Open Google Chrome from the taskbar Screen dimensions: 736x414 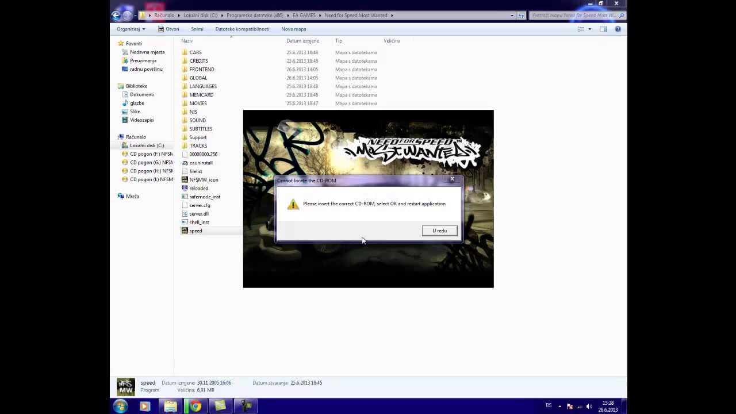pyautogui.click(x=195, y=407)
